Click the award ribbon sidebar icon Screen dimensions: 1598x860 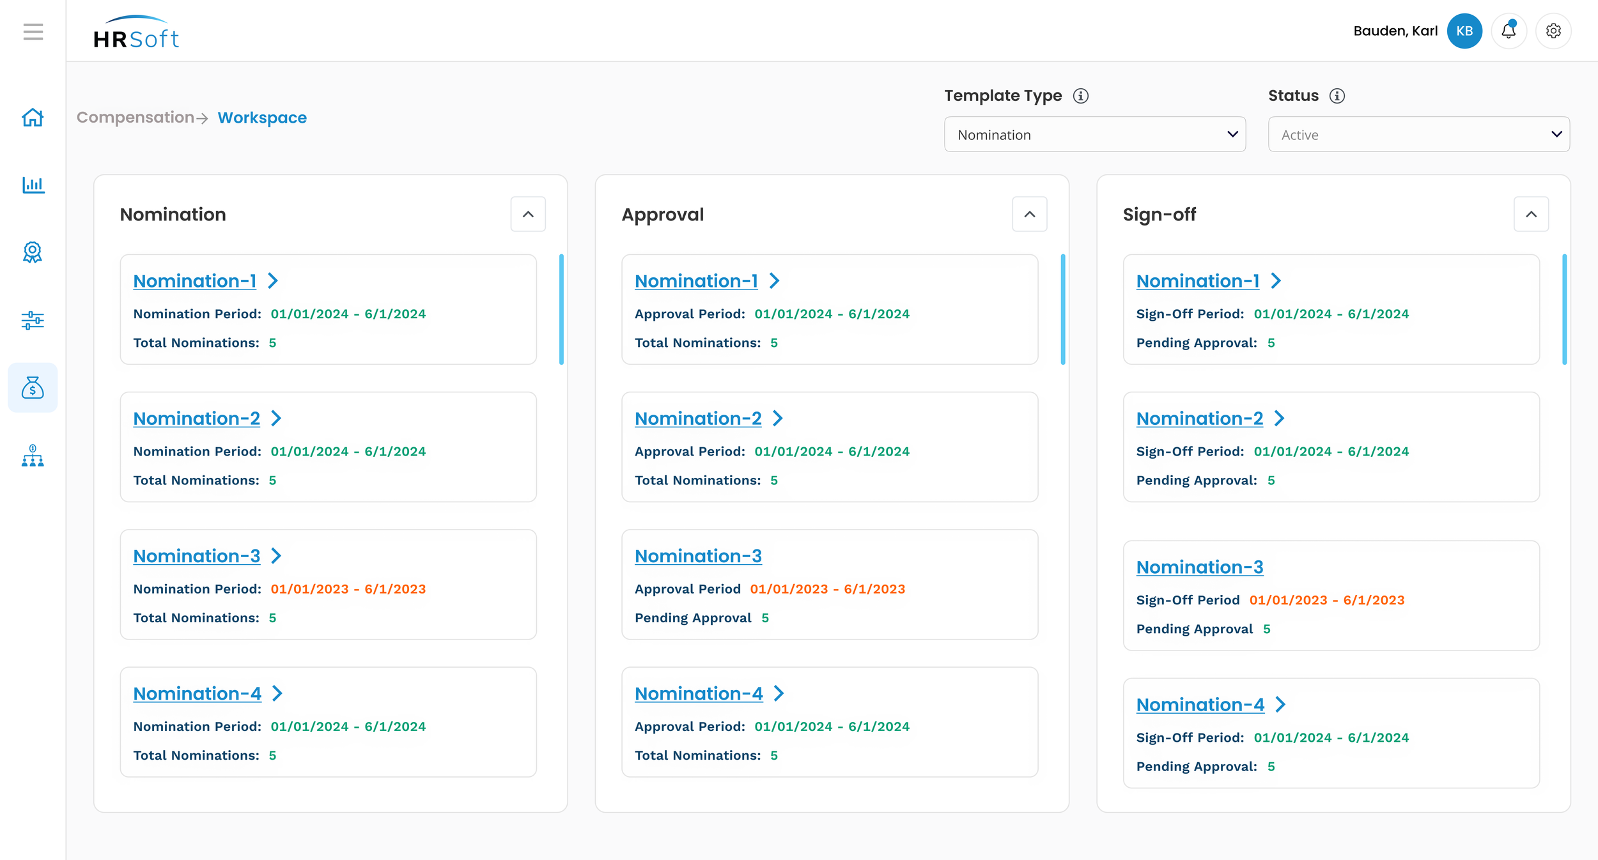coord(33,252)
